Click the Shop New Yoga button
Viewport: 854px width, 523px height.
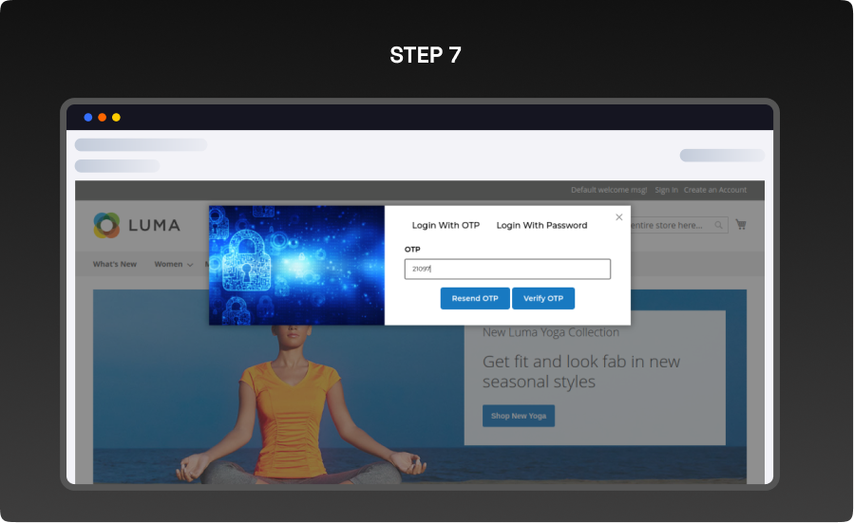pyautogui.click(x=518, y=416)
